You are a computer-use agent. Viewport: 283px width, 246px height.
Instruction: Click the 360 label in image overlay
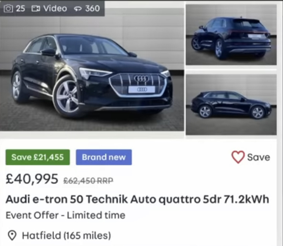92,9
